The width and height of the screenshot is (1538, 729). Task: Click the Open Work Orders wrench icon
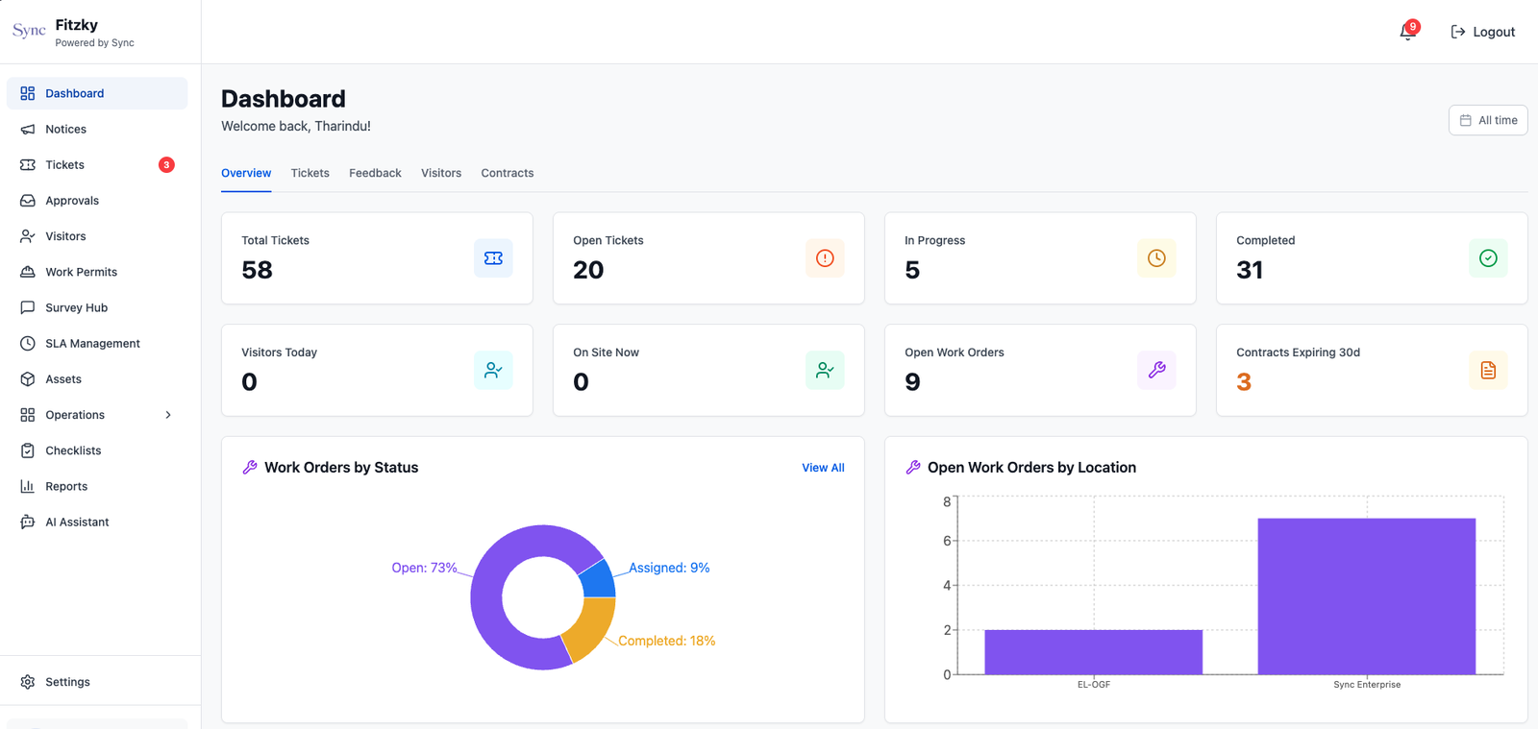click(x=1156, y=370)
